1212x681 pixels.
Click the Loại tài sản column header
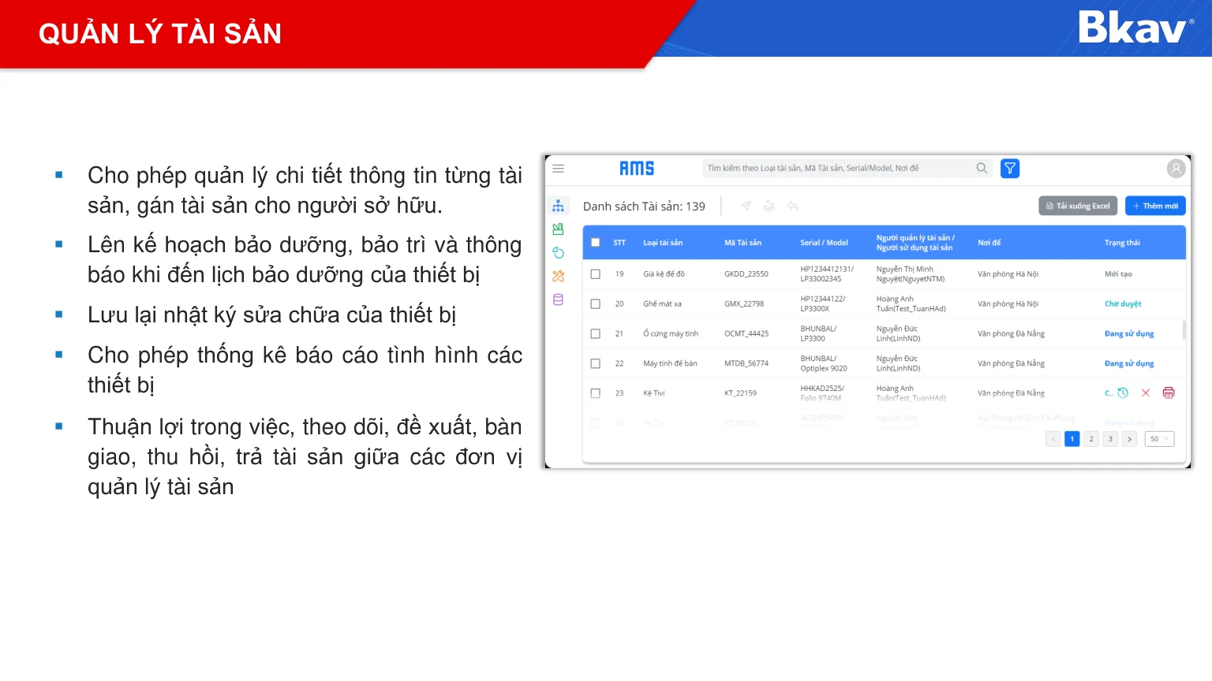point(663,243)
